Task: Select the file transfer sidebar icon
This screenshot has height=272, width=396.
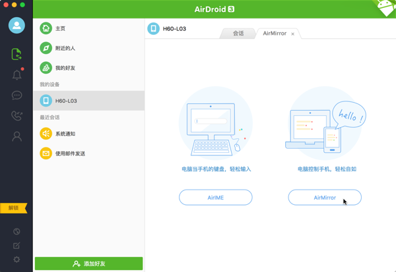Action: pos(16,54)
